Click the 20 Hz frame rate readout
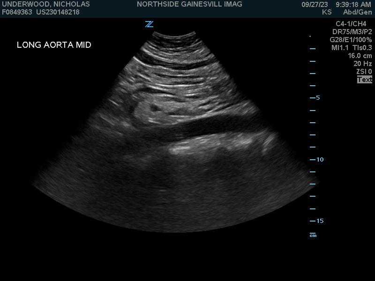 tap(362, 64)
